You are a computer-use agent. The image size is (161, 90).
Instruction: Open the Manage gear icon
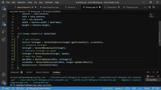[4, 82]
